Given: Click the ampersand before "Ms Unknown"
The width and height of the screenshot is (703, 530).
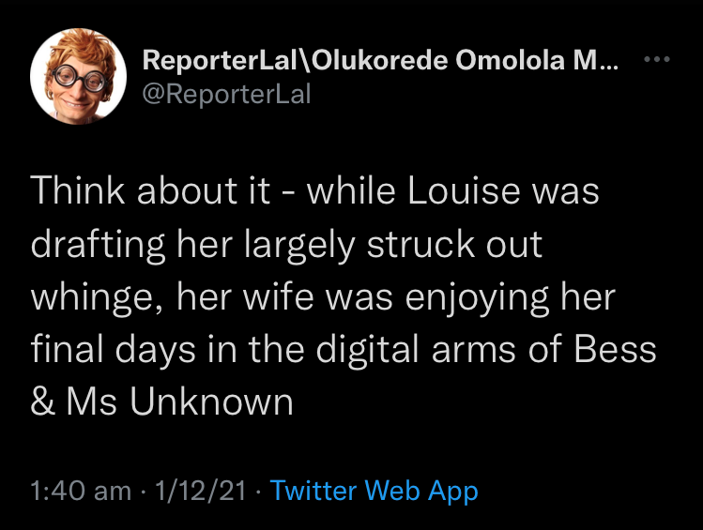Looking at the screenshot, I should tap(42, 402).
